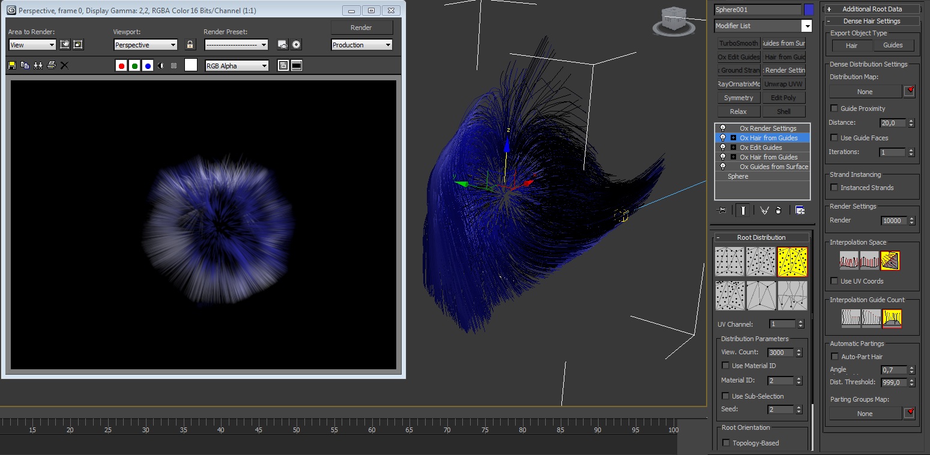
Task: Expand the Additional Root Data rollout
Action: [x=872, y=9]
